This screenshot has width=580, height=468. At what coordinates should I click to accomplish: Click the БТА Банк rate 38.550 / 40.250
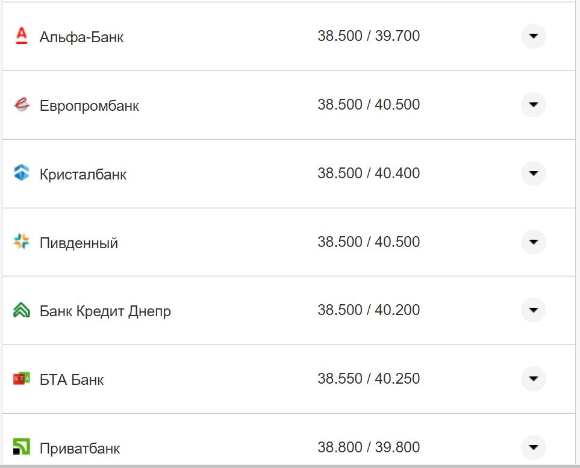click(369, 379)
